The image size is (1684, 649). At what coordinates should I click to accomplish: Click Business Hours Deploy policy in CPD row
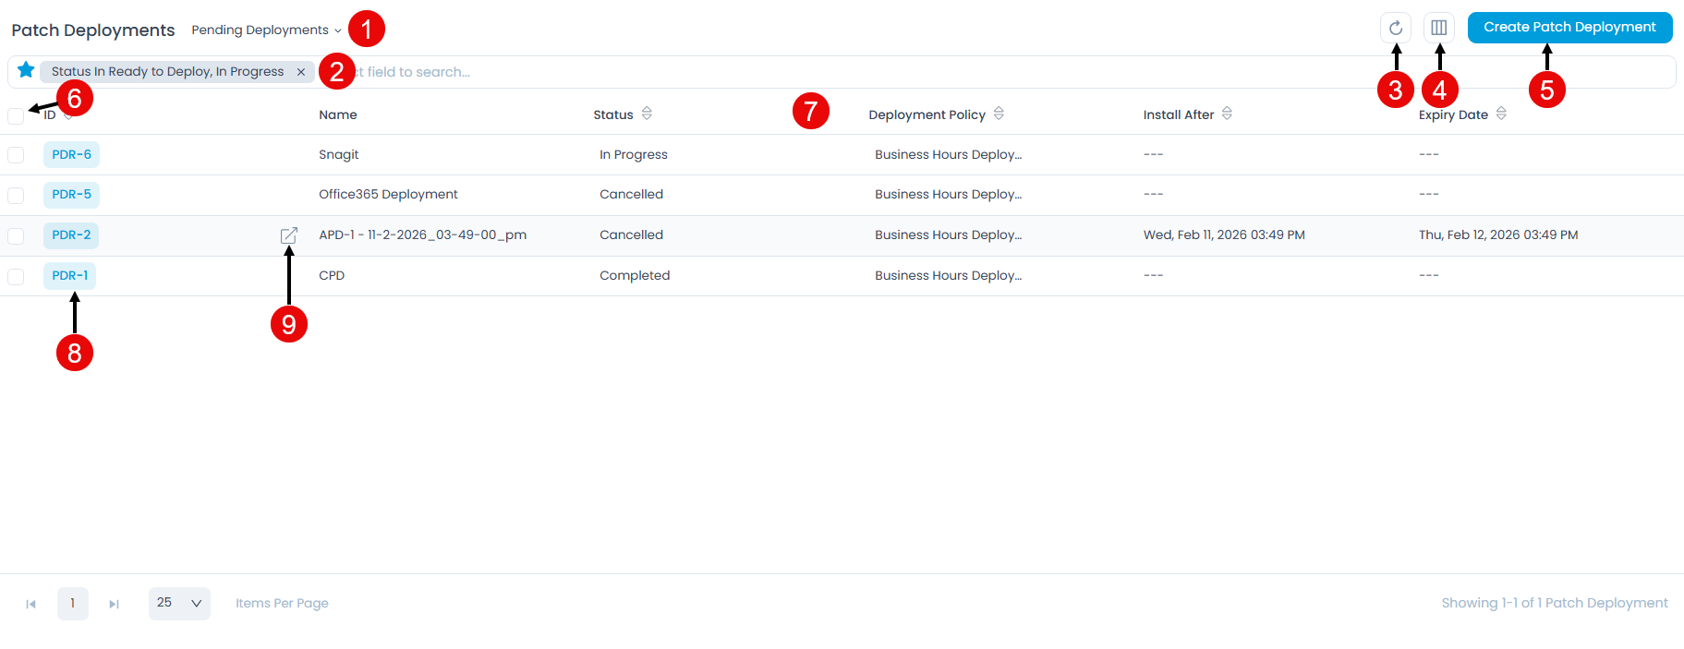(x=949, y=275)
